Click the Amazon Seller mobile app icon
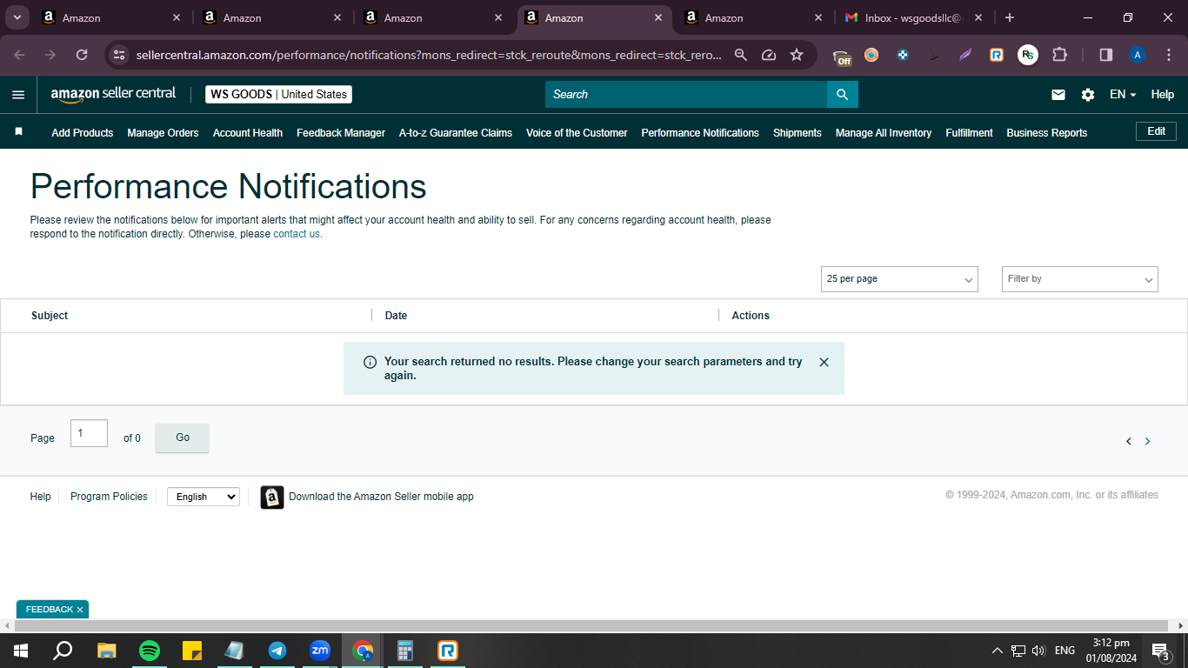1188x668 pixels. [x=272, y=497]
